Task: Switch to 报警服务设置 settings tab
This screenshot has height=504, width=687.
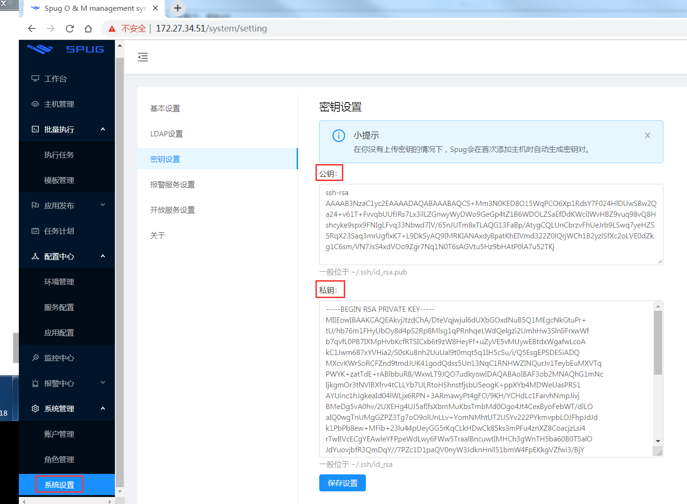Action: click(x=218, y=184)
